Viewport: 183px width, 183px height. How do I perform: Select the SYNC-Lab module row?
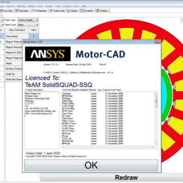point(93,138)
